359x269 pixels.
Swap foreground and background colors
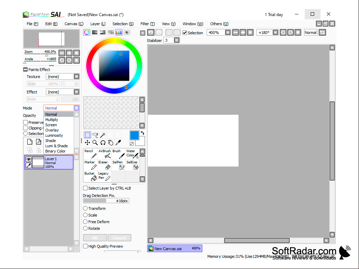[143, 133]
